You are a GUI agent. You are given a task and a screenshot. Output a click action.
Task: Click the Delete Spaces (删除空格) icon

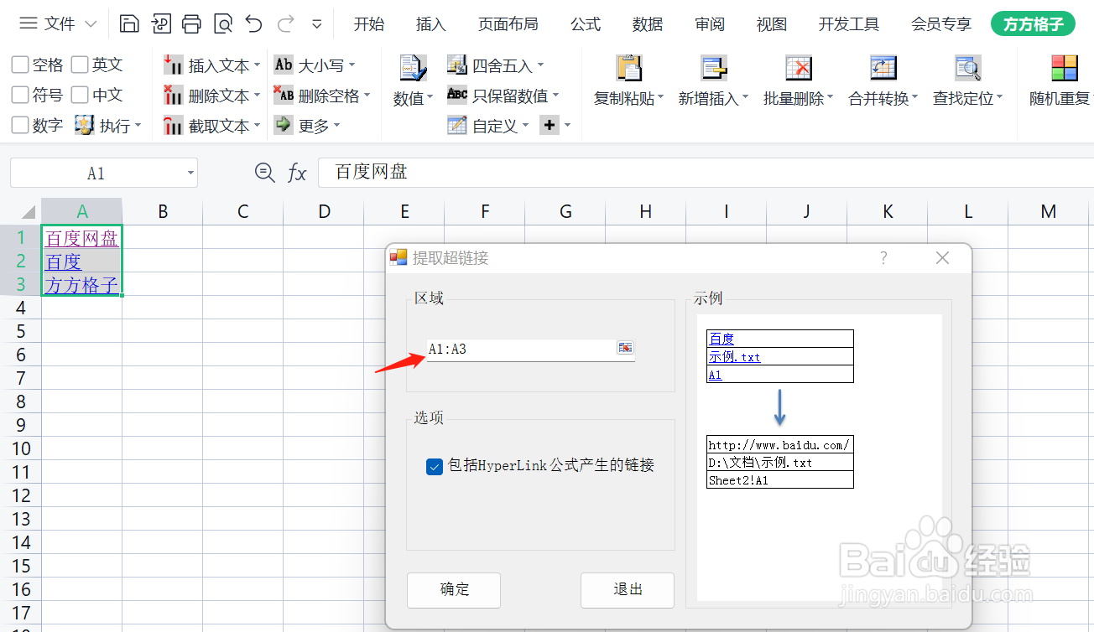pos(284,95)
